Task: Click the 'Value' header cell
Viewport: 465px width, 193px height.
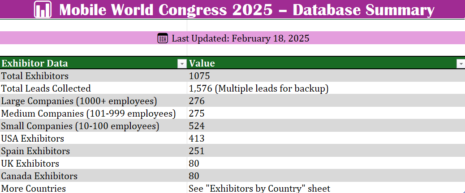Action: [x=326, y=63]
